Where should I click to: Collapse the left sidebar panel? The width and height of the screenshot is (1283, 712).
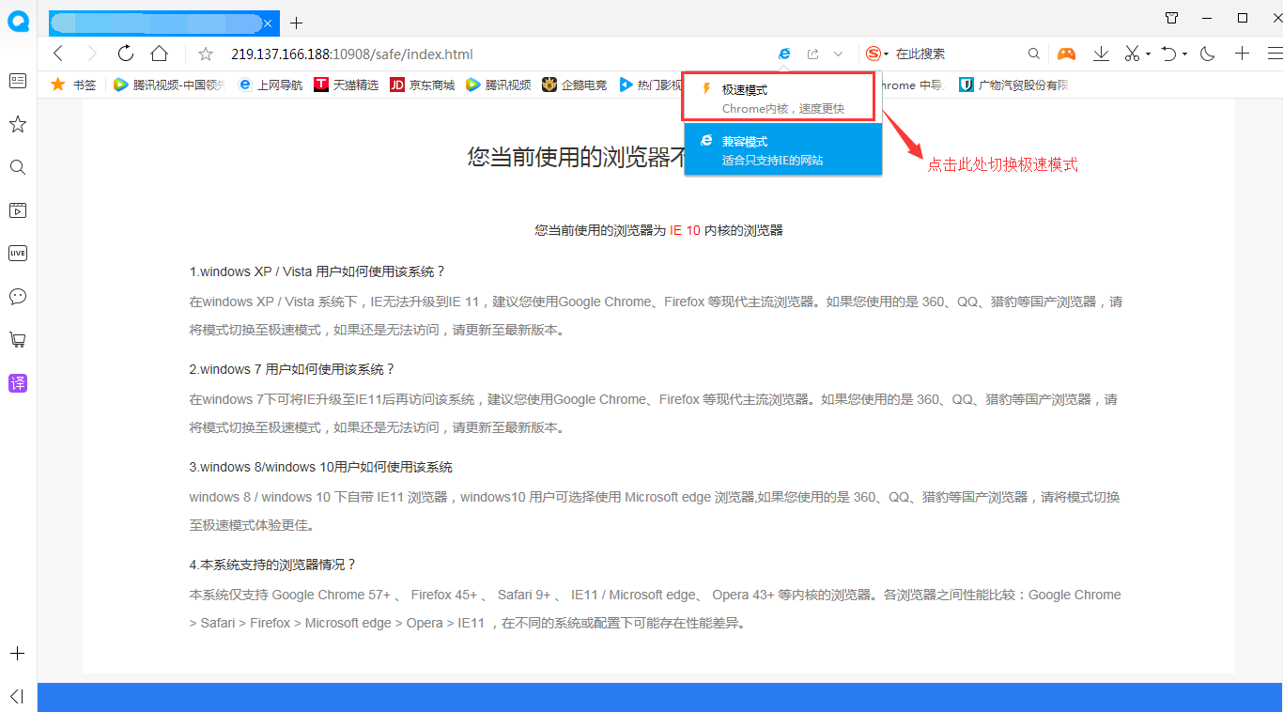(x=17, y=696)
